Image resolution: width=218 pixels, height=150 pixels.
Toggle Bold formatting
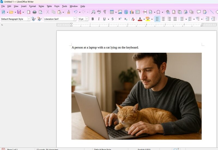coord(93,19)
